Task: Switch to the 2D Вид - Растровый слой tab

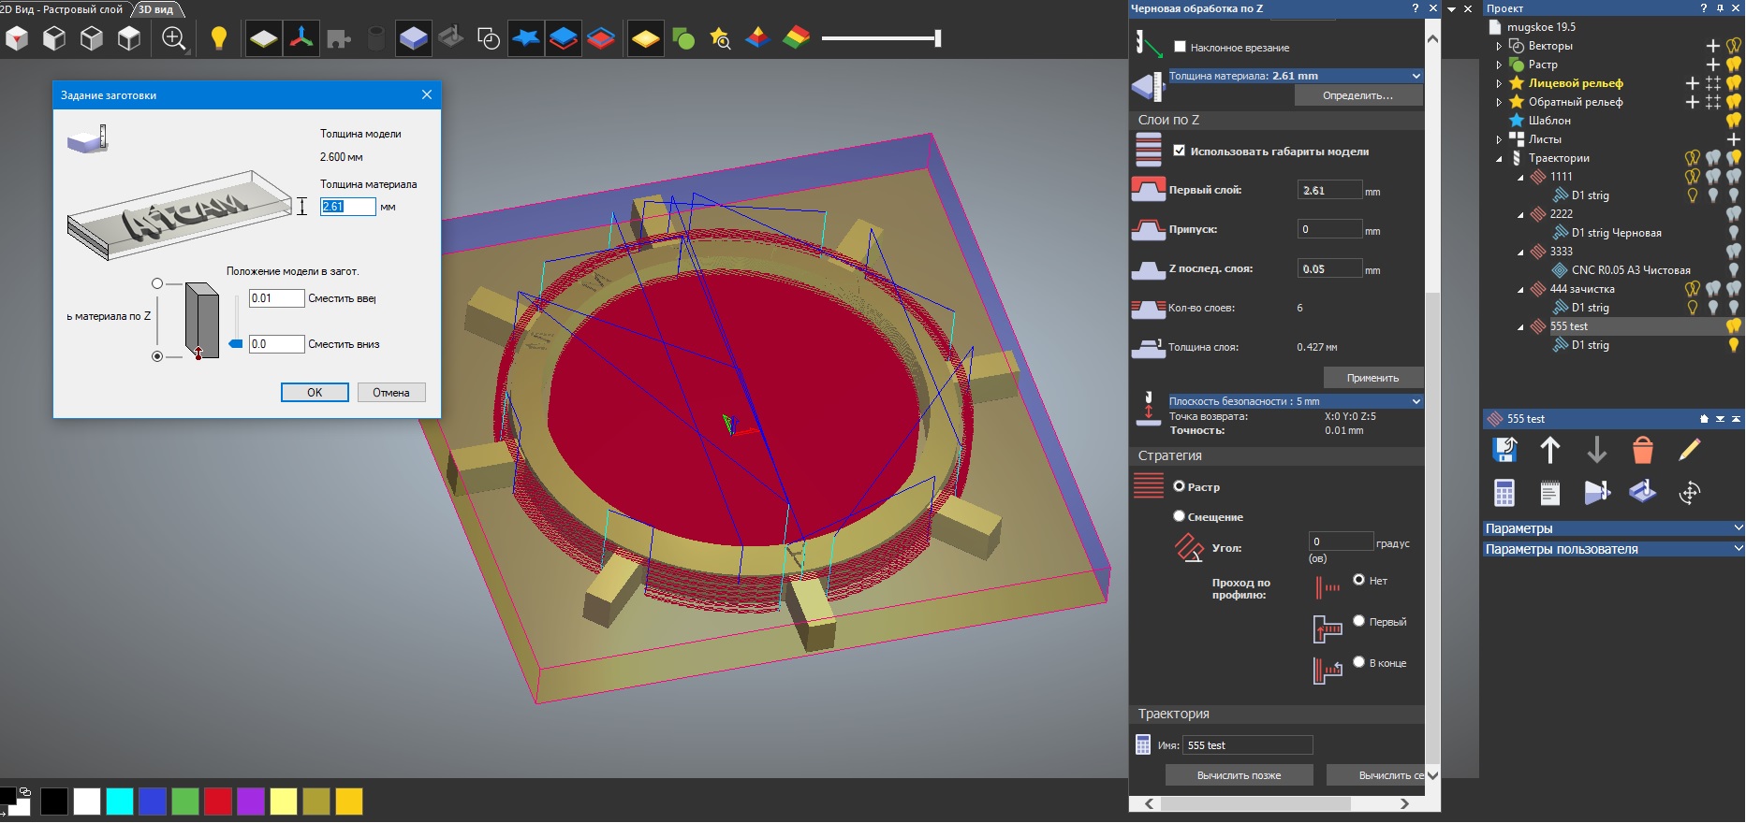Action: (62, 9)
